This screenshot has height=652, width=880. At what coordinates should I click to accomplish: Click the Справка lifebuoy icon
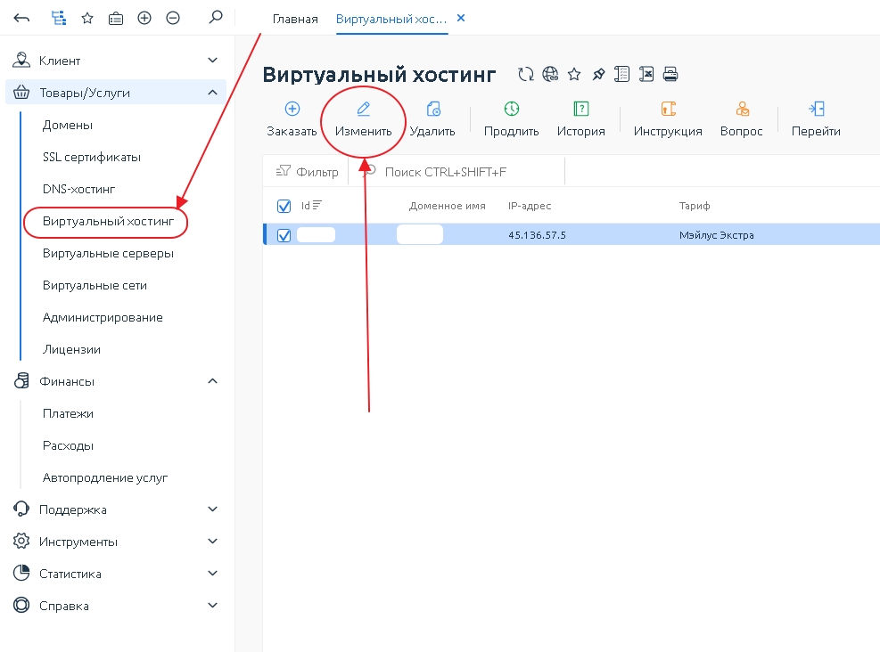(21, 605)
